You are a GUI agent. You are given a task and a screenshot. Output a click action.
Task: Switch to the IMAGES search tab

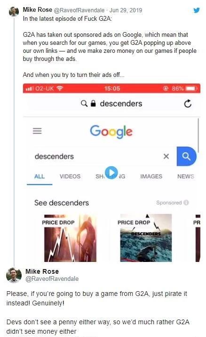pyautogui.click(x=151, y=177)
